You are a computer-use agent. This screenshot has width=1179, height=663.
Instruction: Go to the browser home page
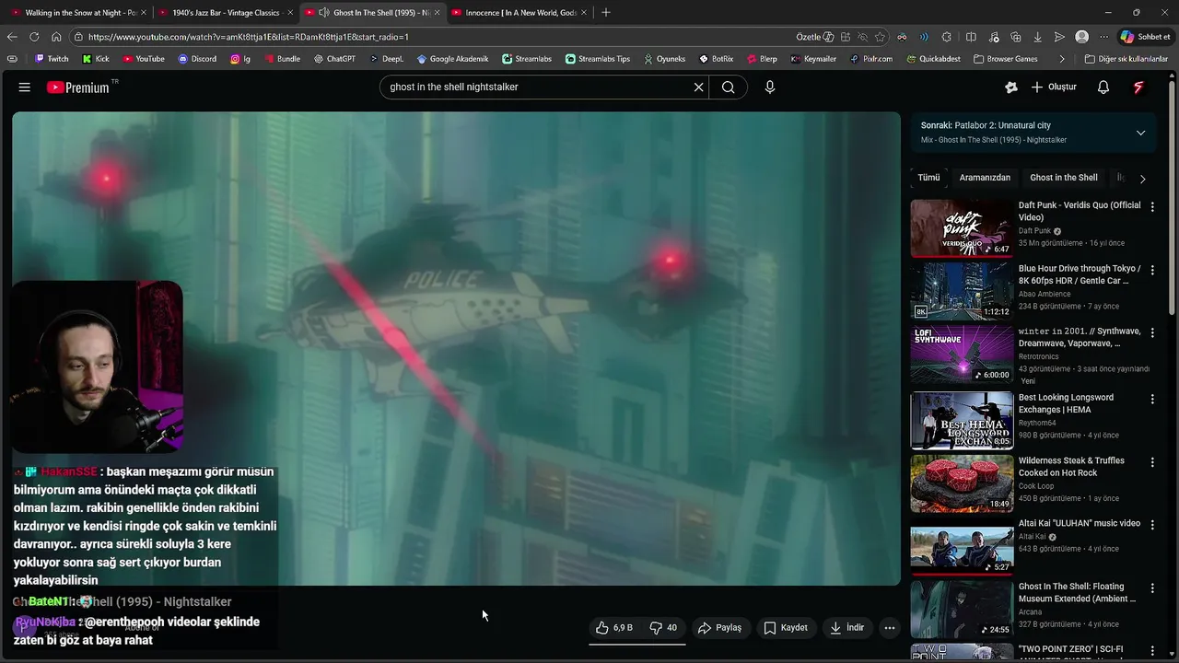coord(56,37)
